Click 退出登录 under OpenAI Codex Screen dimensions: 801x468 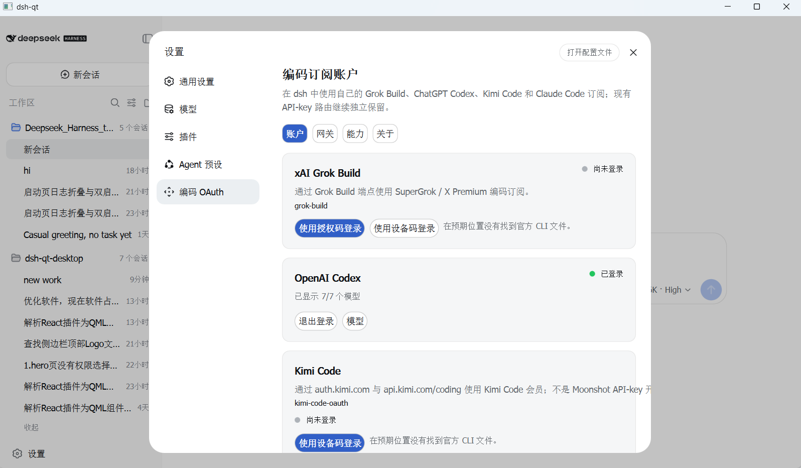[x=316, y=321]
